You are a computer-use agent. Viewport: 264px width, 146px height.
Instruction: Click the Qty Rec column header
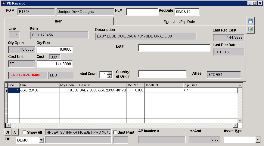(x=135, y=85)
